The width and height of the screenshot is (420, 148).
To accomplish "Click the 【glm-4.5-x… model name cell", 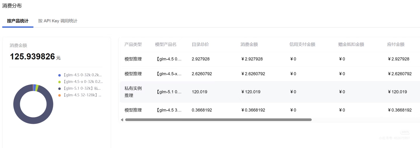I will 169,74.
